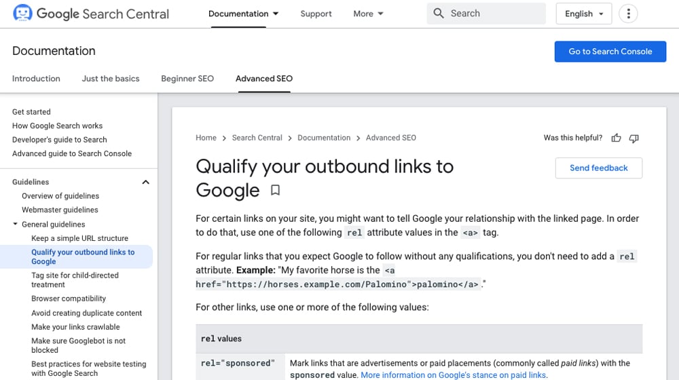
Task: Click the Documentation page heading
Action: click(54, 51)
